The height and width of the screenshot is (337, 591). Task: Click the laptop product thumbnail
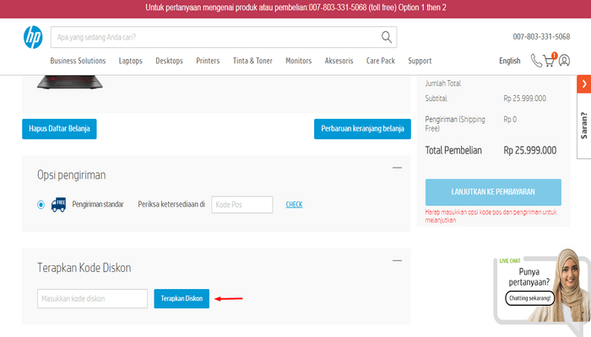coord(70,82)
